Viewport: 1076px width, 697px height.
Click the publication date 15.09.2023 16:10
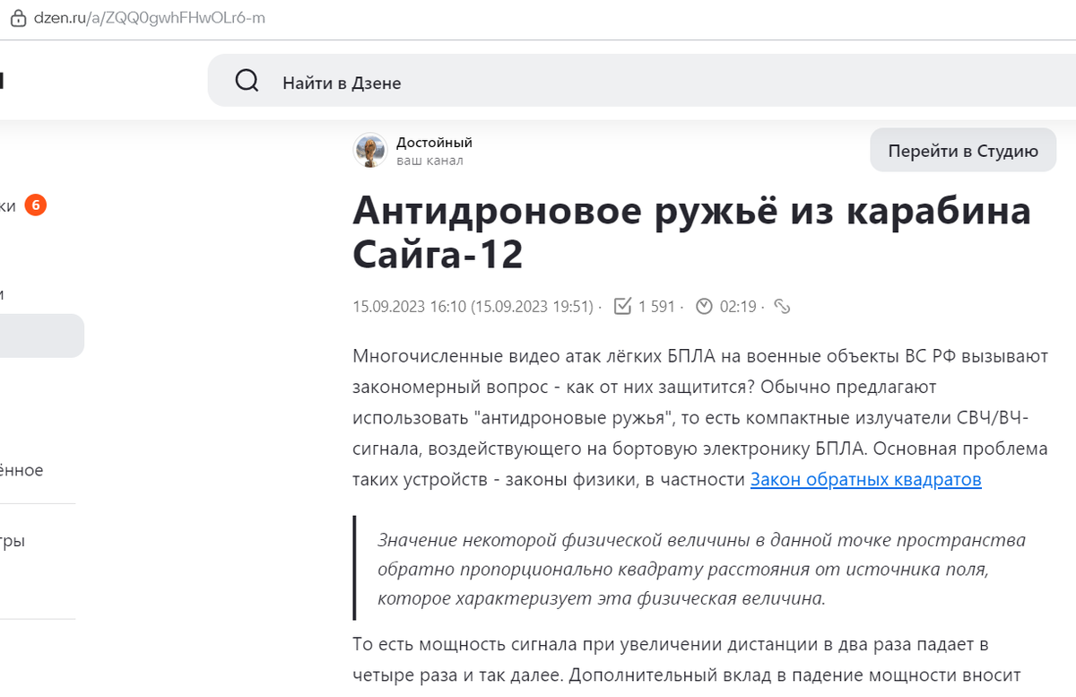(408, 305)
